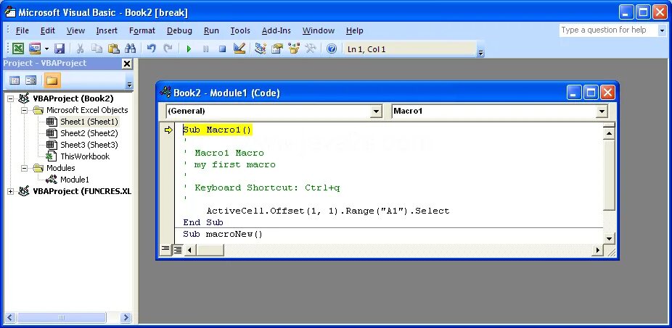Screen dimensions: 672x328
Task: Open Find with binoculars icon
Action: click(130, 49)
